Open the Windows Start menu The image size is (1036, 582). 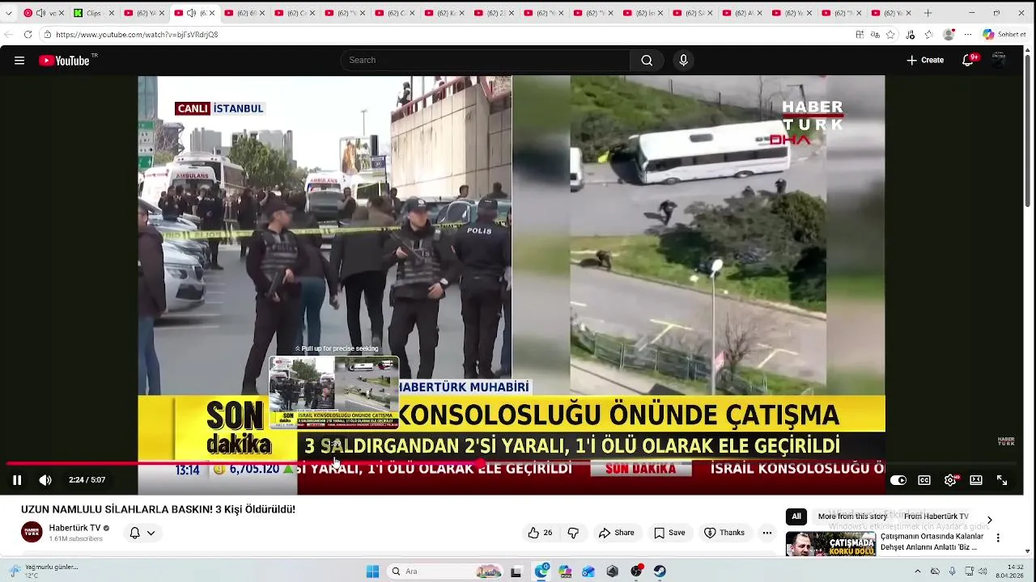click(372, 571)
